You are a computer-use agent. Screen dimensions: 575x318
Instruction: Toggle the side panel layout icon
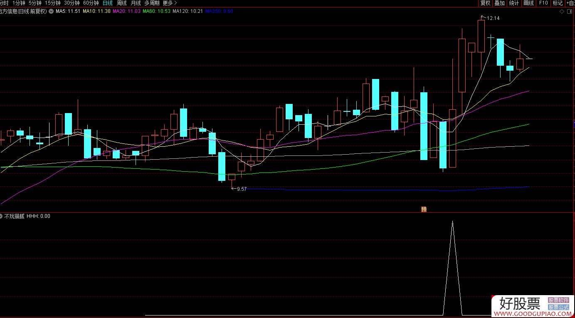click(x=569, y=11)
